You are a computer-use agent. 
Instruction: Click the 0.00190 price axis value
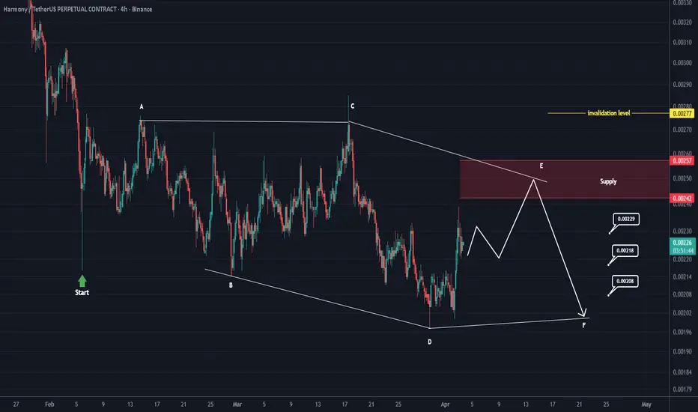(x=682, y=352)
